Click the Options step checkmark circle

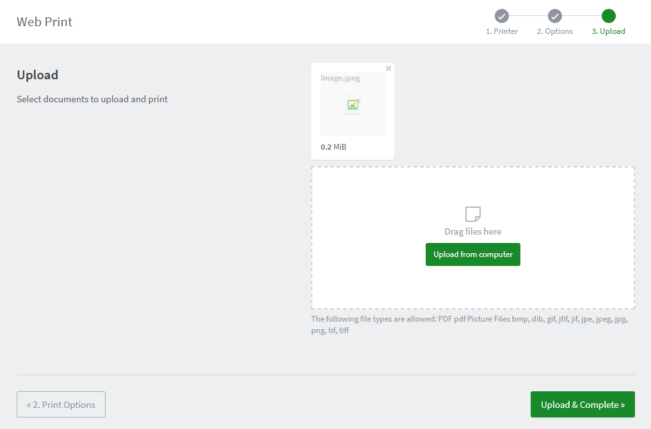click(x=555, y=16)
